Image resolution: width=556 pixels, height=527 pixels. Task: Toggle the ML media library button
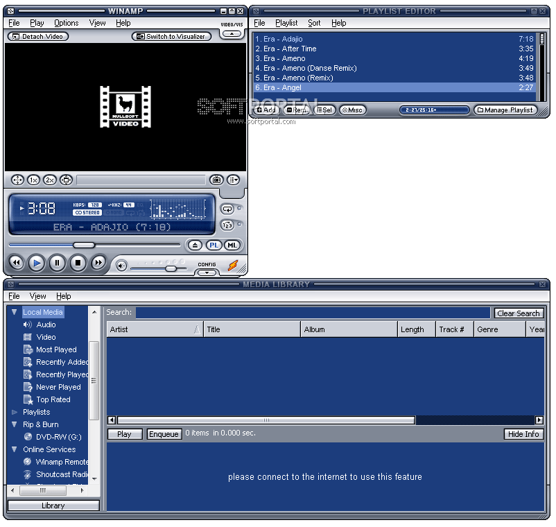tap(232, 245)
